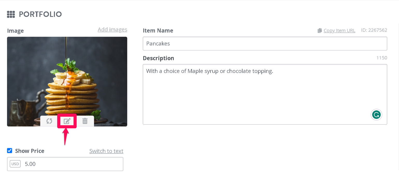The image size is (399, 173).
Task: Click the PORTFOLIO section heading
Action: pos(40,14)
